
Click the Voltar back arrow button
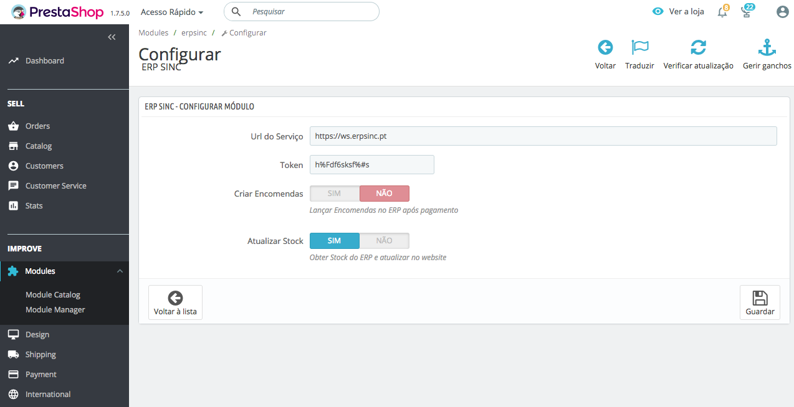(x=605, y=55)
